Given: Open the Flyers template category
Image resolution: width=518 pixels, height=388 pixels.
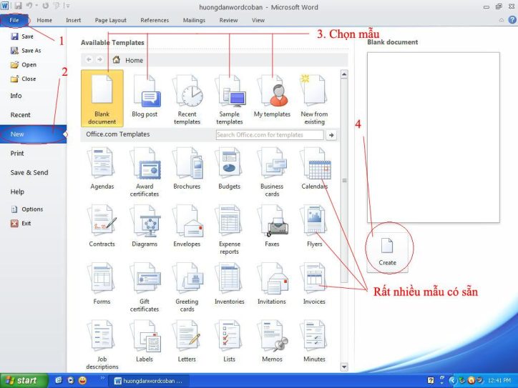Looking at the screenshot, I should 314,227.
